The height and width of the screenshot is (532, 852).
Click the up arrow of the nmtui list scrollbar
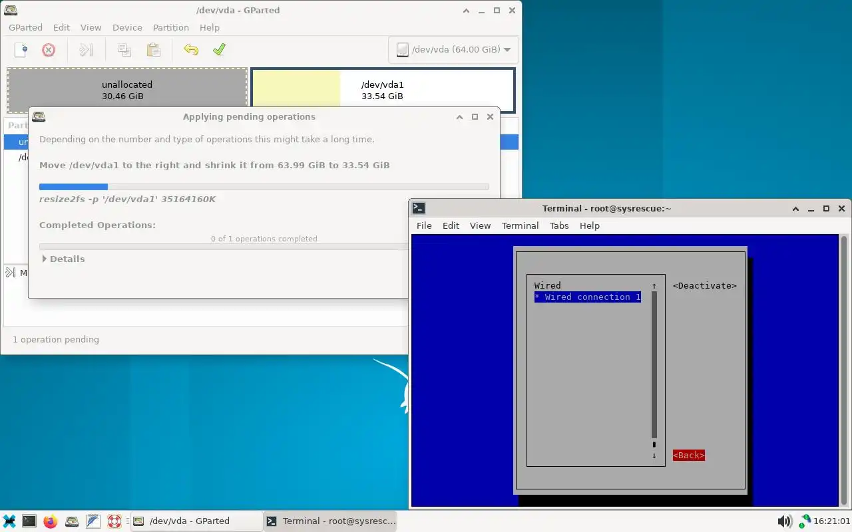point(654,286)
